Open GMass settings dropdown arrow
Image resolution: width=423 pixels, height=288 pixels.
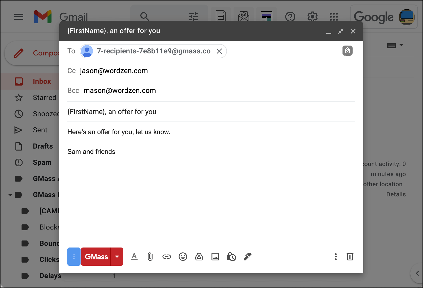[x=117, y=257]
